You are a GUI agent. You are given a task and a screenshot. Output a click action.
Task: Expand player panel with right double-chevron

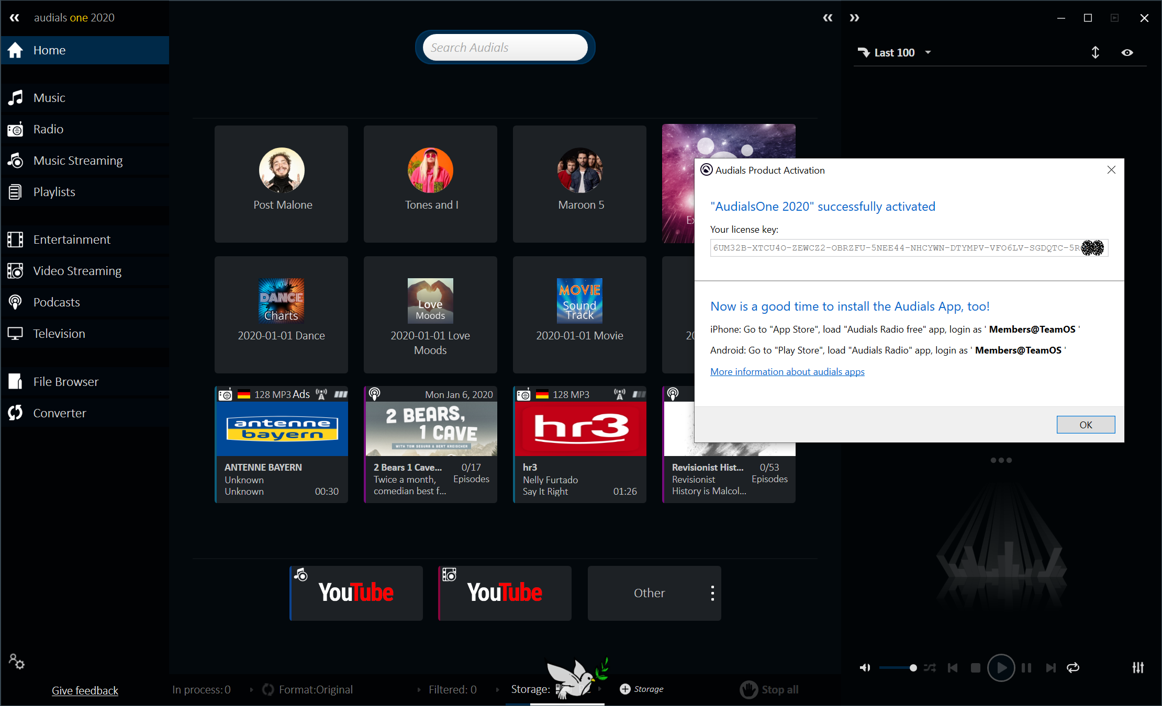coord(854,18)
